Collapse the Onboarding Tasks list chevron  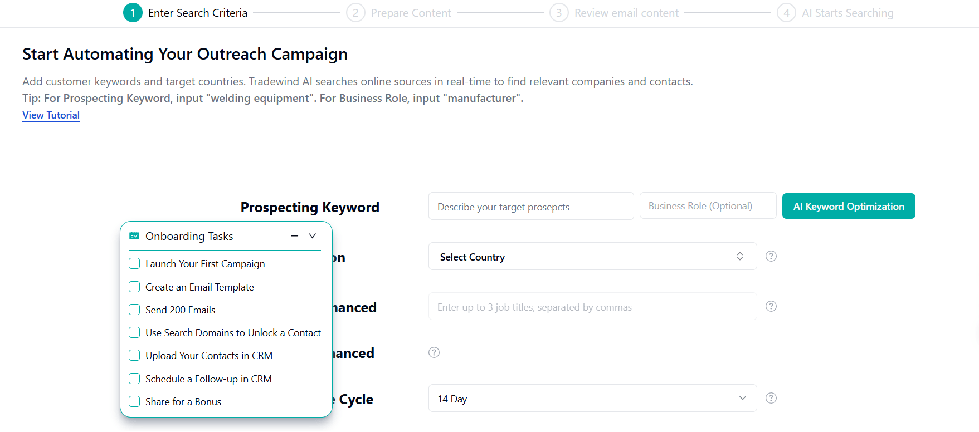click(313, 236)
